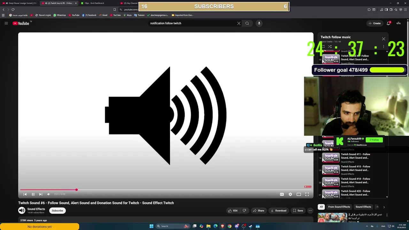Screen dimensions: 409x230
Task: Open the playlist panel three-dot menu
Action: click(383, 47)
